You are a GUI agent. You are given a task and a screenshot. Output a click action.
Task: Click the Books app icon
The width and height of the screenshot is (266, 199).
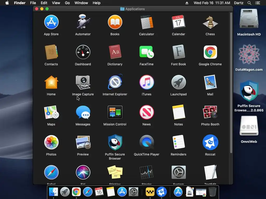click(x=115, y=22)
